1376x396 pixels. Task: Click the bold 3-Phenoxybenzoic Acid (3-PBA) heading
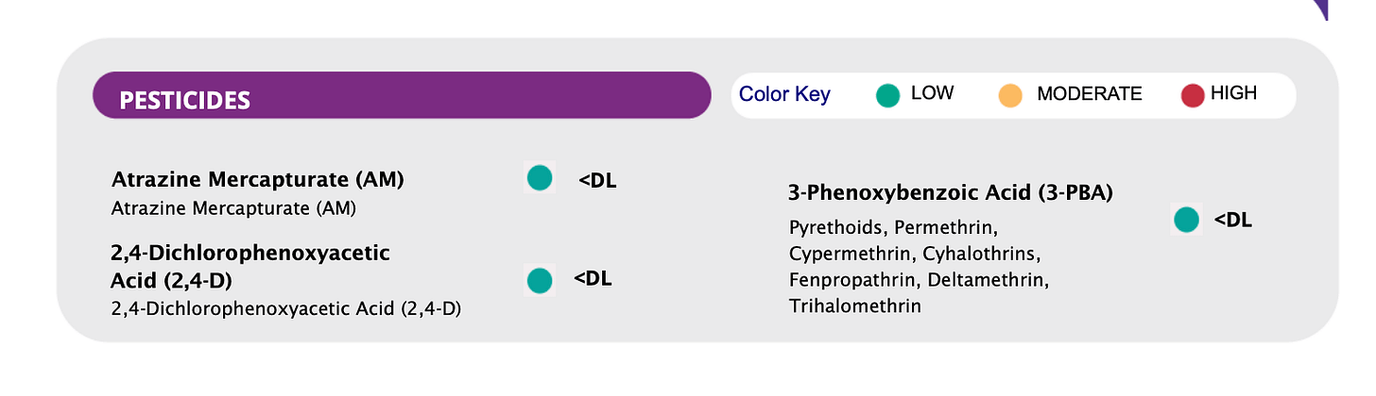click(x=951, y=193)
